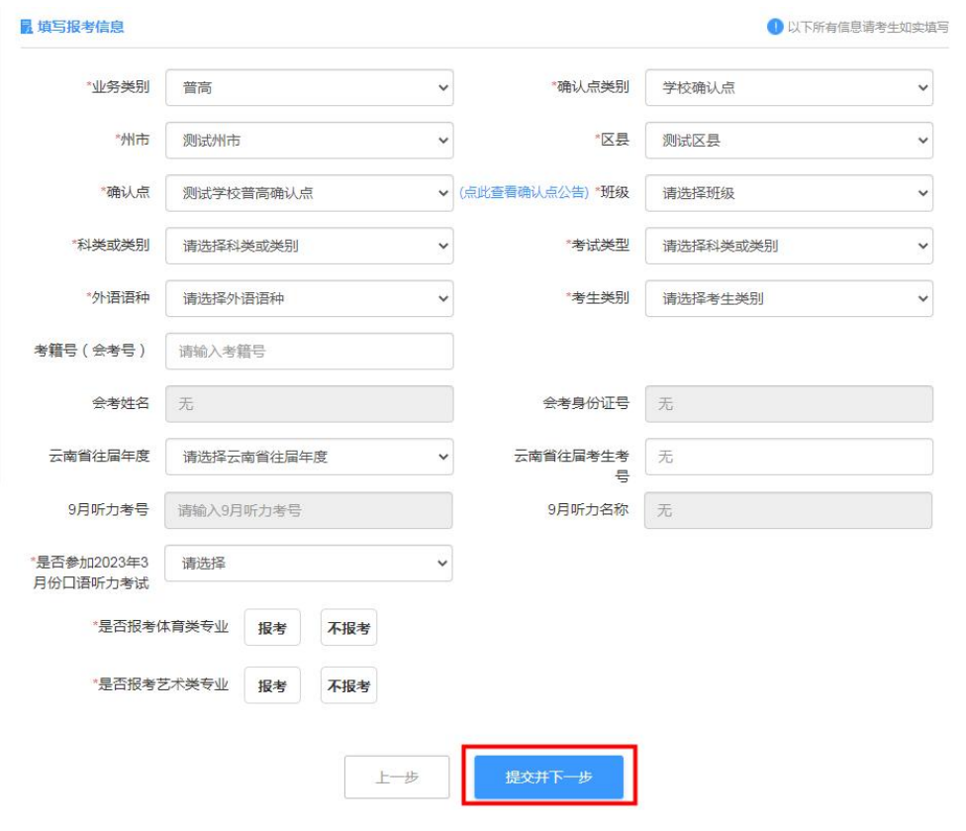The height and width of the screenshot is (831, 966).
Task: Click the 9月听力名称 field
Action: click(x=788, y=510)
